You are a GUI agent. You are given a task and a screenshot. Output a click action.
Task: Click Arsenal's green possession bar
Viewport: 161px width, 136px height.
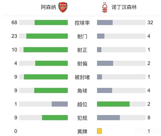pyautogui.click(x=51, y=22)
